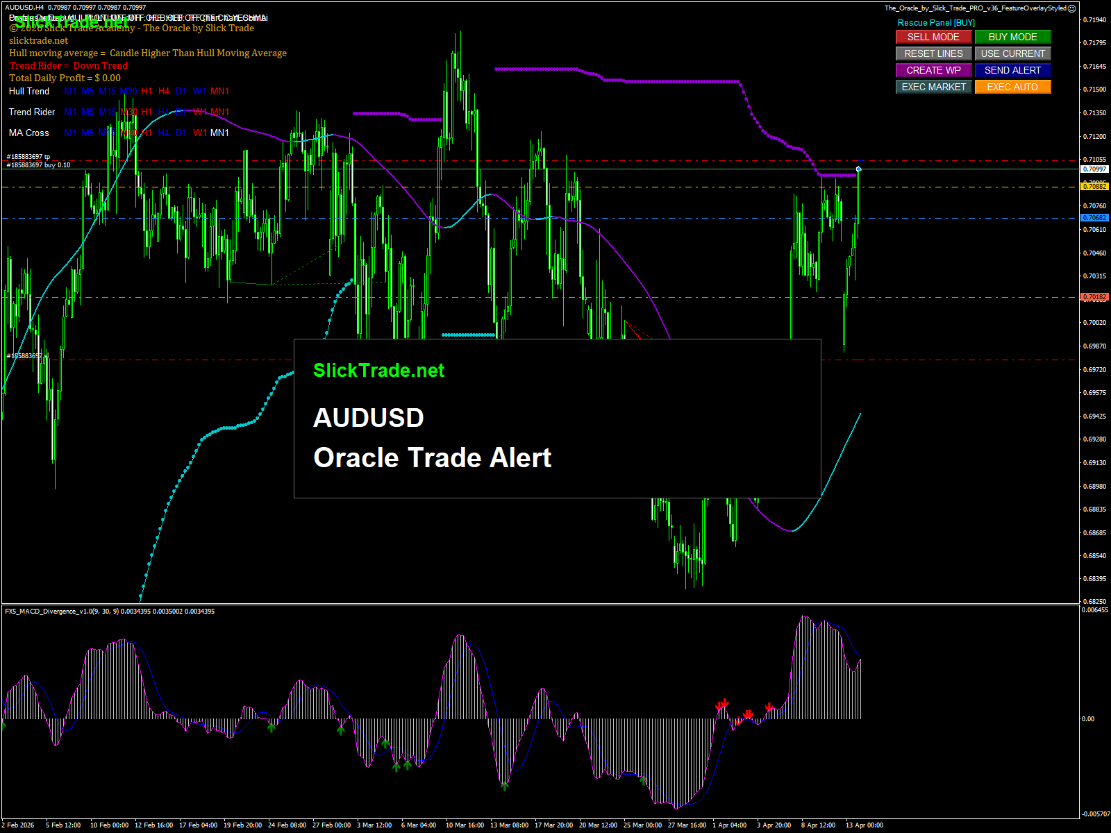
Task: Select order label #185883697 buy 0.10
Action: click(38, 165)
